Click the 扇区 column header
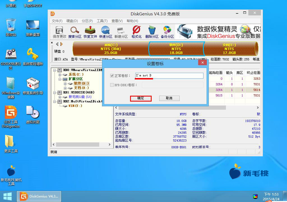287x202 pixels. click(x=239, y=73)
